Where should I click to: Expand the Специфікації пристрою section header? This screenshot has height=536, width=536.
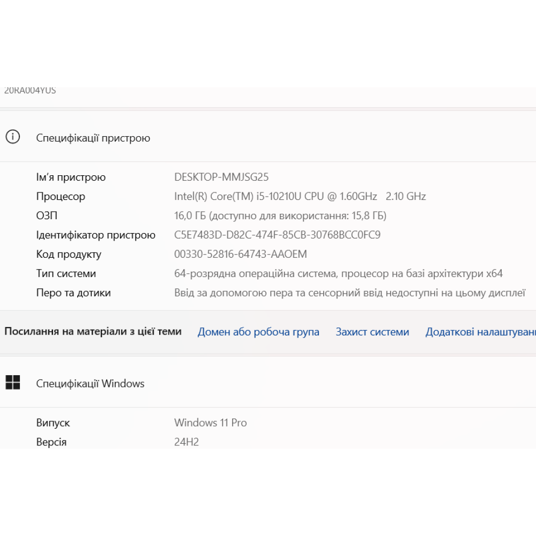click(x=93, y=138)
